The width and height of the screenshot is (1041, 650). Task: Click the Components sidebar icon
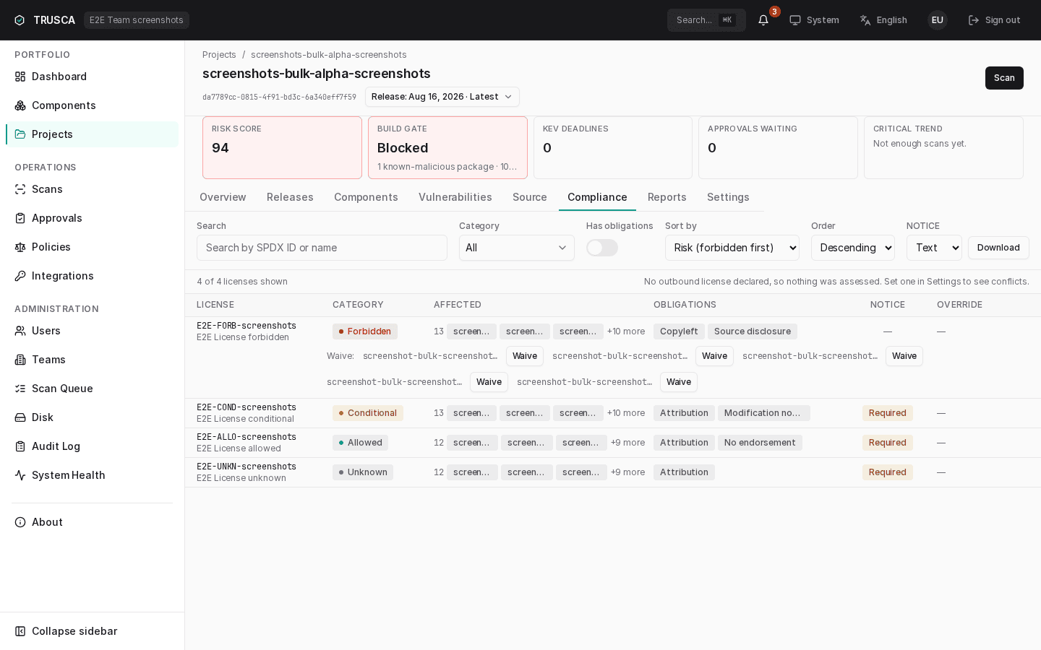tap(20, 105)
